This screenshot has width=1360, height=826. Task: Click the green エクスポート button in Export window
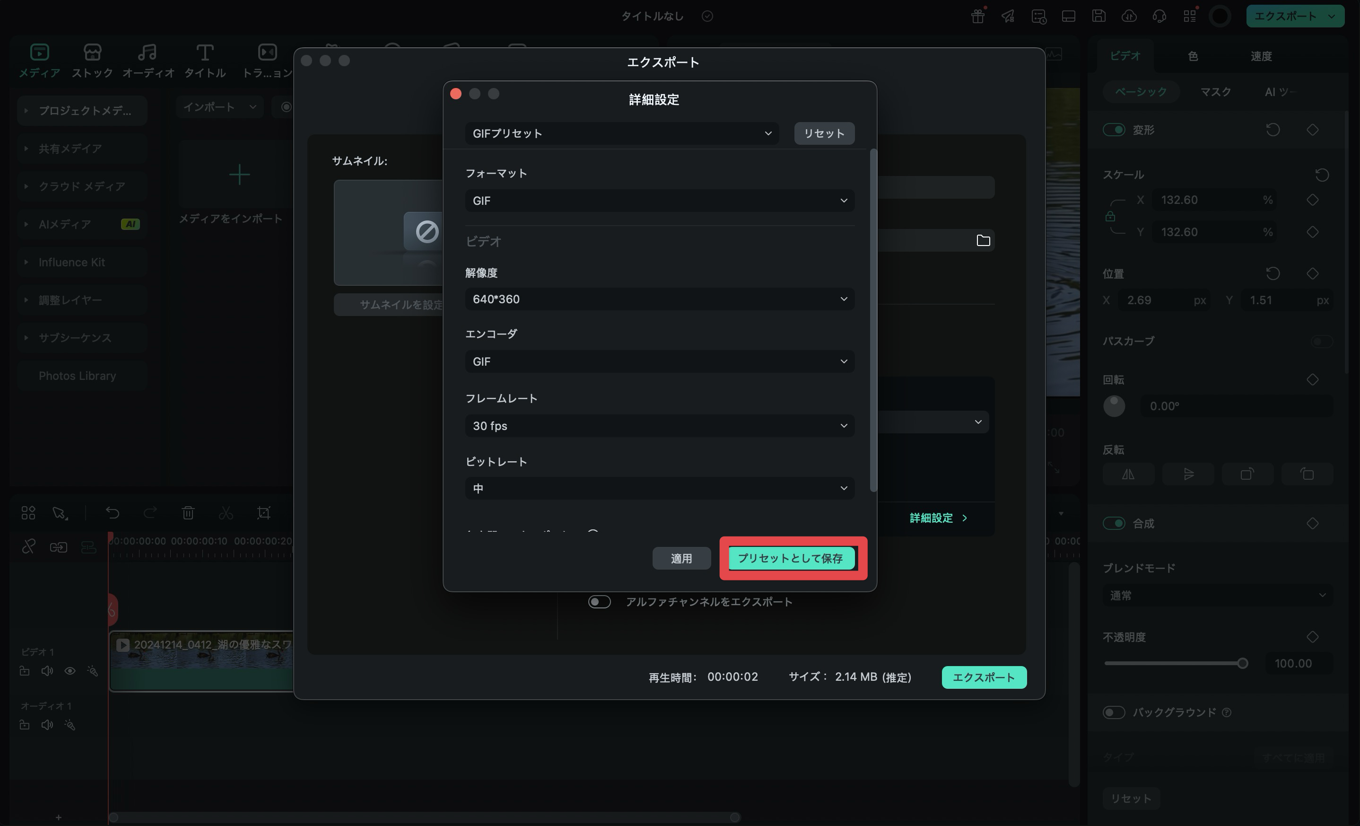tap(984, 677)
